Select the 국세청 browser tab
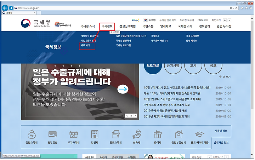The width and height of the screenshot is (255, 160). [19, 13]
